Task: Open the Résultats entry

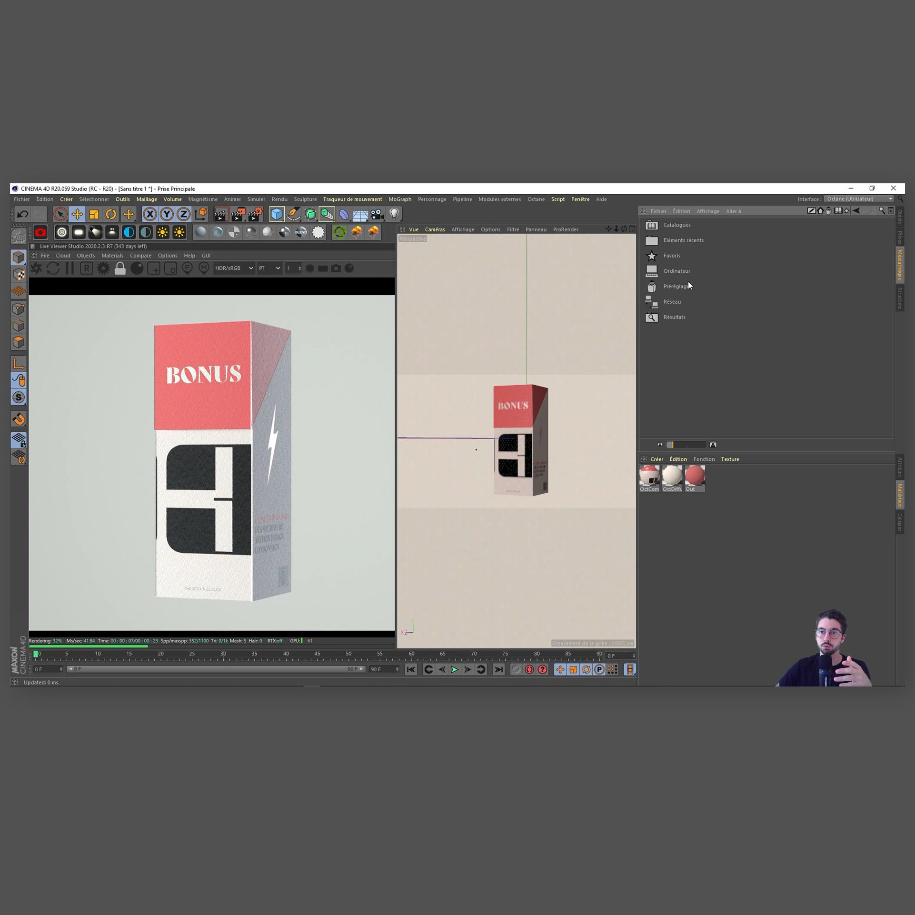Action: pyautogui.click(x=674, y=317)
